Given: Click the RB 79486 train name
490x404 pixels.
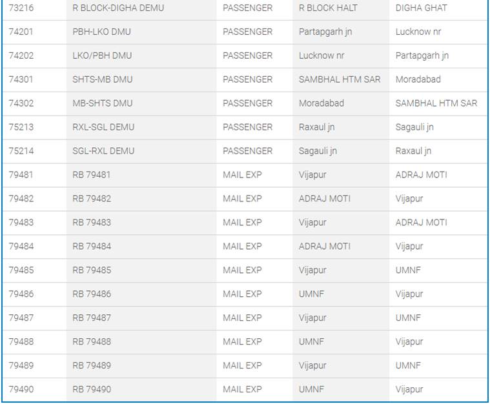Looking at the screenshot, I should point(92,294).
